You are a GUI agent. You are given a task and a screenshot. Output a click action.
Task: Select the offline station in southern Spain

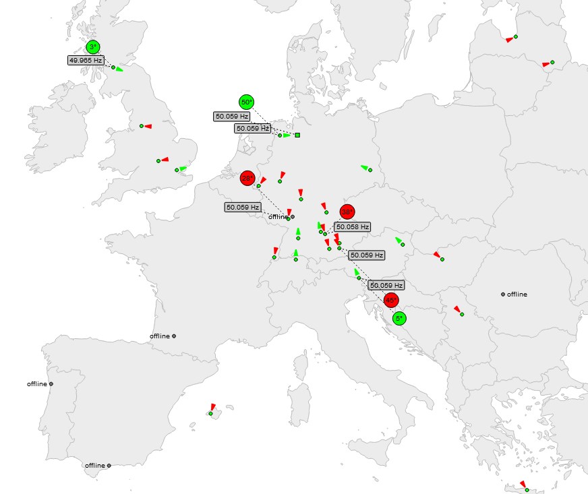click(109, 466)
